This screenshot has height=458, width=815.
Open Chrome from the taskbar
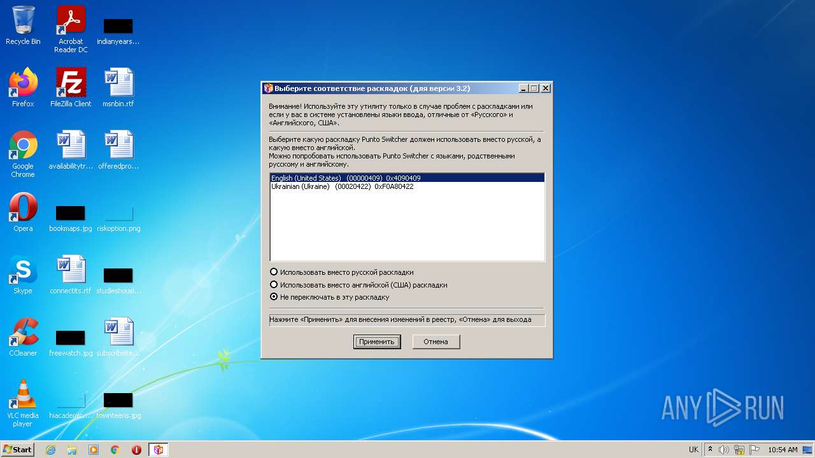click(x=115, y=450)
